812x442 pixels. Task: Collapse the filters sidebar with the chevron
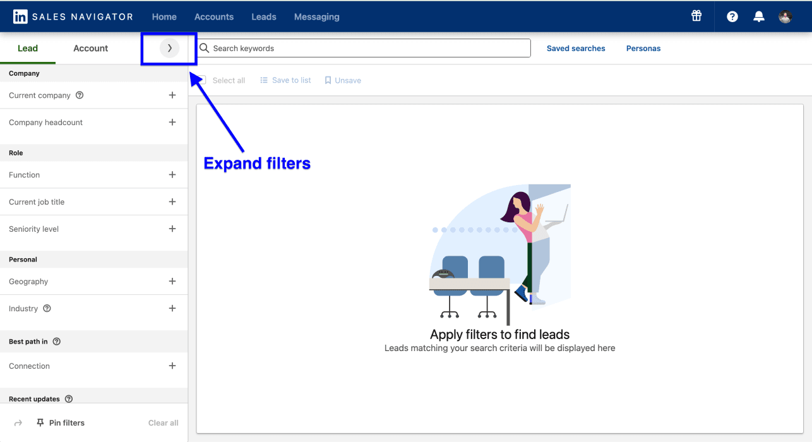pos(169,47)
